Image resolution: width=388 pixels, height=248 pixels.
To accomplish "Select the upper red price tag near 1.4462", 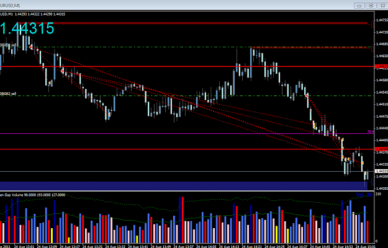I will (x=382, y=66).
